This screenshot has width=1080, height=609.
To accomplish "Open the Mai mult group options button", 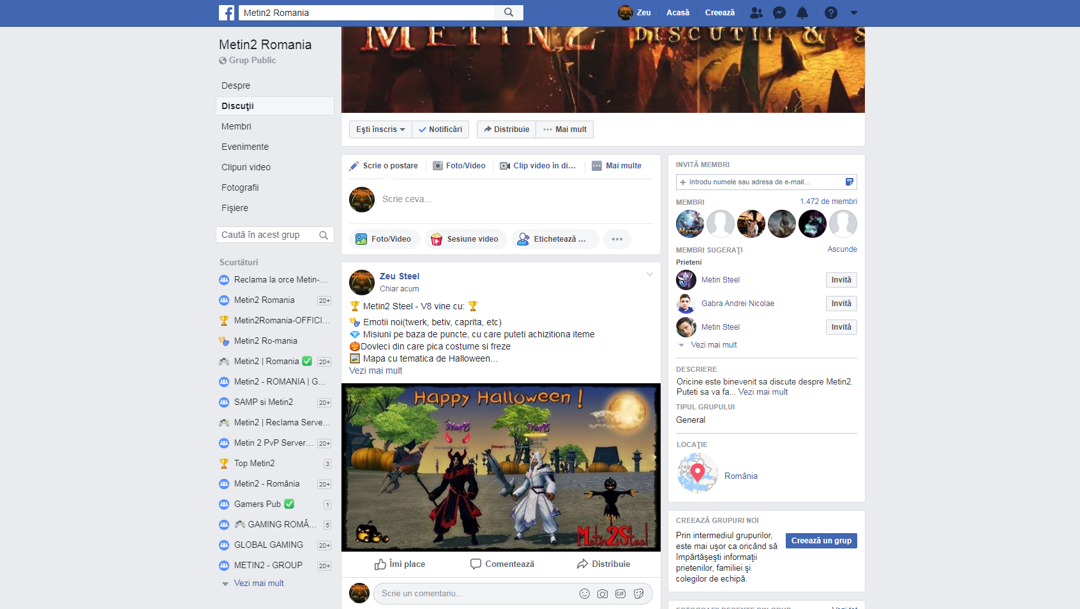I will pos(565,129).
